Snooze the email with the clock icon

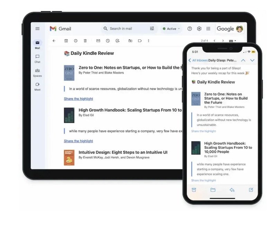click(x=108, y=41)
